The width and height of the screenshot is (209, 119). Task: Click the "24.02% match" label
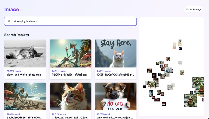pos(59,71)
